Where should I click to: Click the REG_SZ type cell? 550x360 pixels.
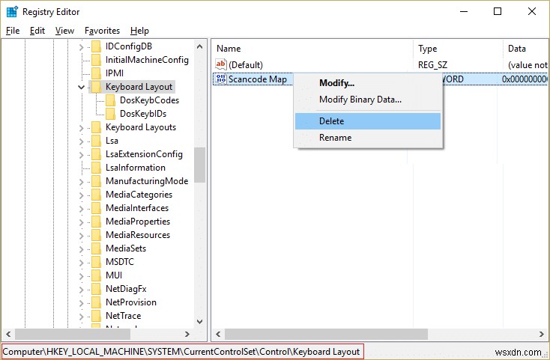pyautogui.click(x=432, y=65)
